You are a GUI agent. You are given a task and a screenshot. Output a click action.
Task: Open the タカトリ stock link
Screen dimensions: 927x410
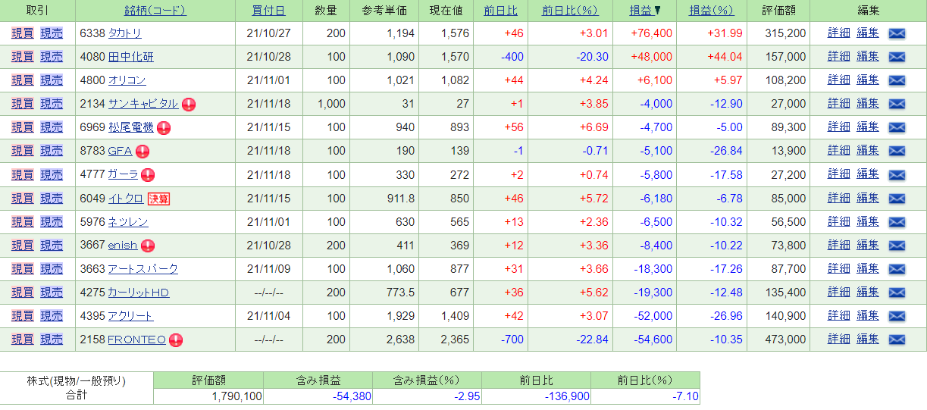point(124,33)
